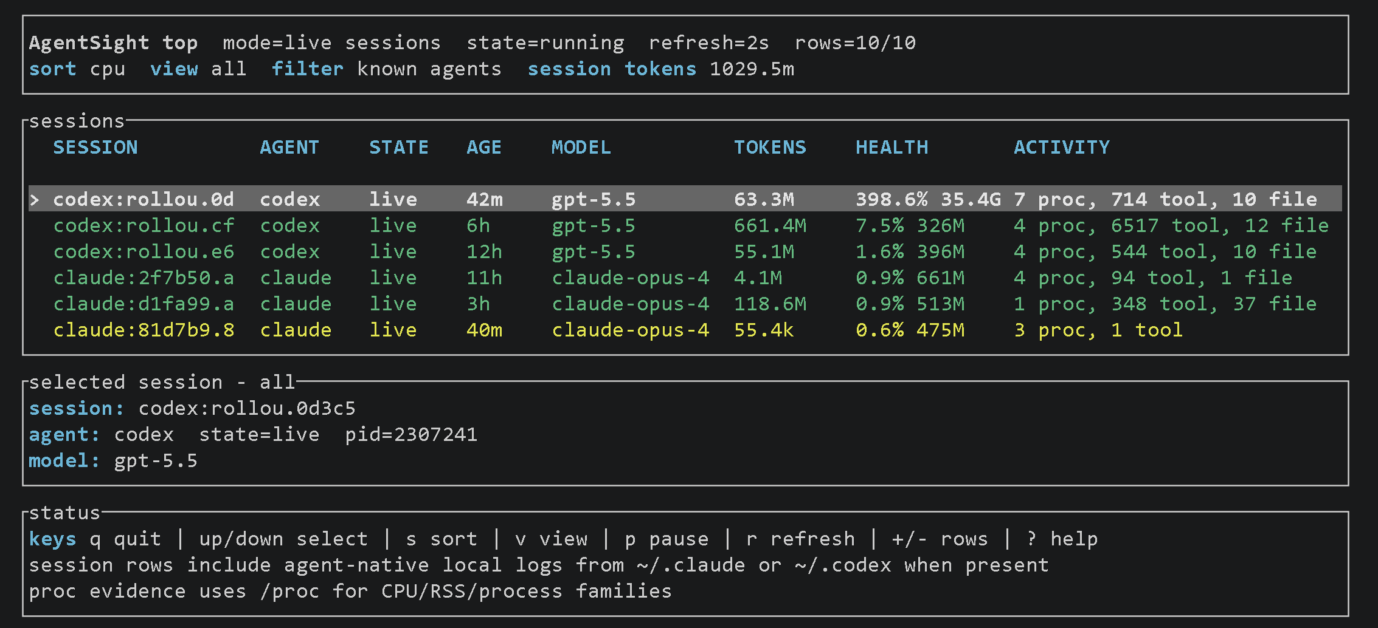Click the '7.5% 326M' health cell

point(910,225)
